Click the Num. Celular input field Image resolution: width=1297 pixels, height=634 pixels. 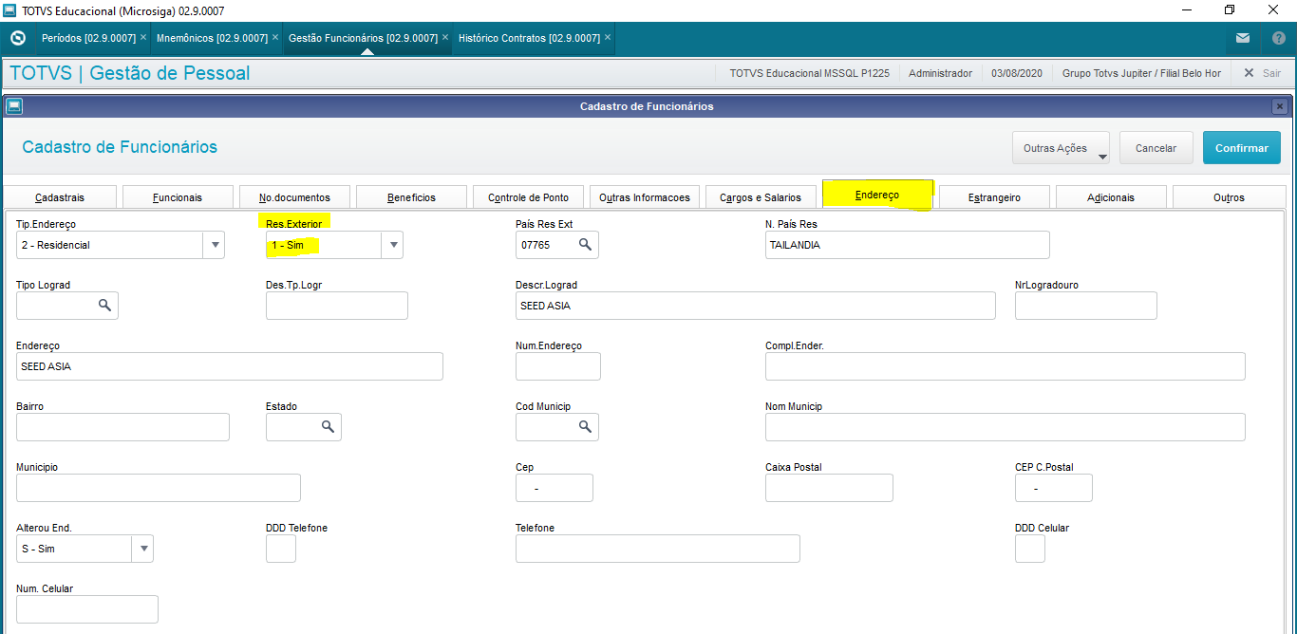pos(87,609)
